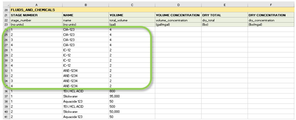This screenshot has width=296, height=120.
Task: Select the (gal/mgal) units cell
Action: click(x=178, y=25)
